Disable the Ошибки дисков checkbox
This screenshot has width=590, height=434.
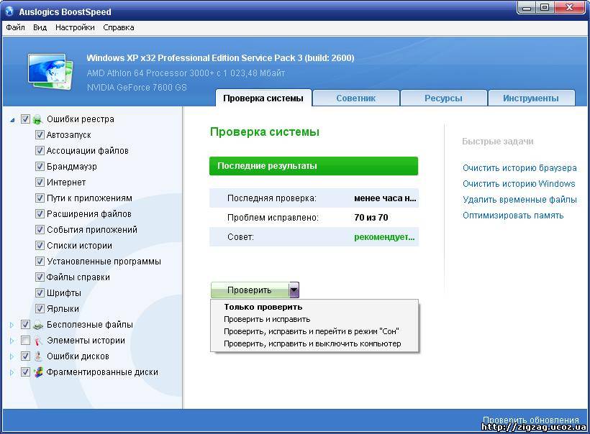click(25, 356)
